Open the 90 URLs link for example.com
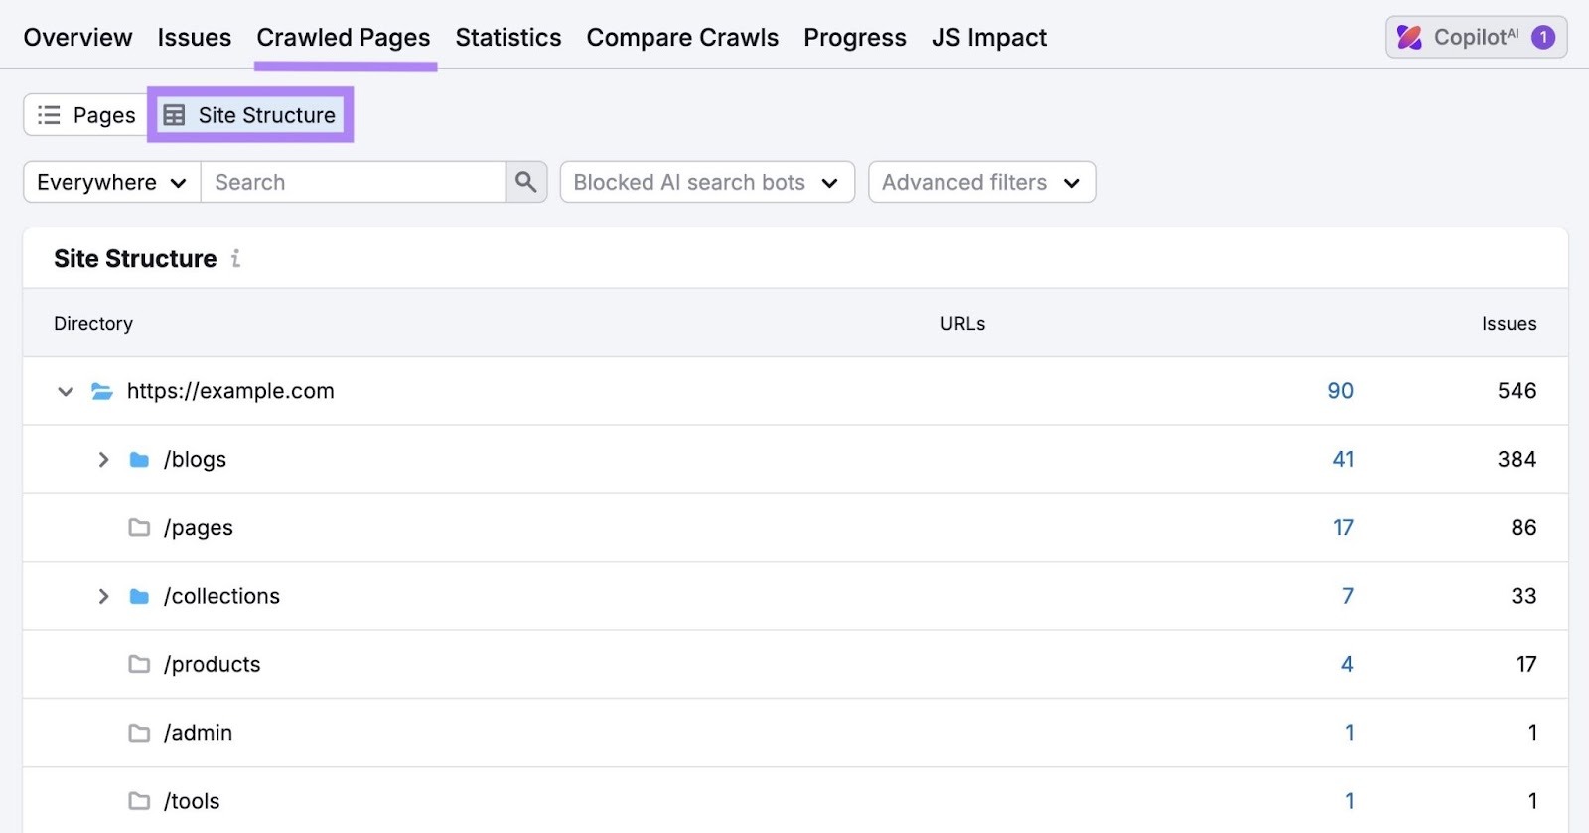1589x833 pixels. pyautogui.click(x=1339, y=391)
